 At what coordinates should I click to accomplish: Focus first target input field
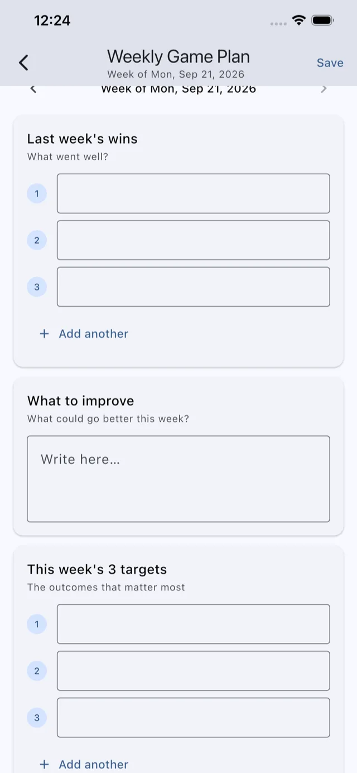point(194,624)
